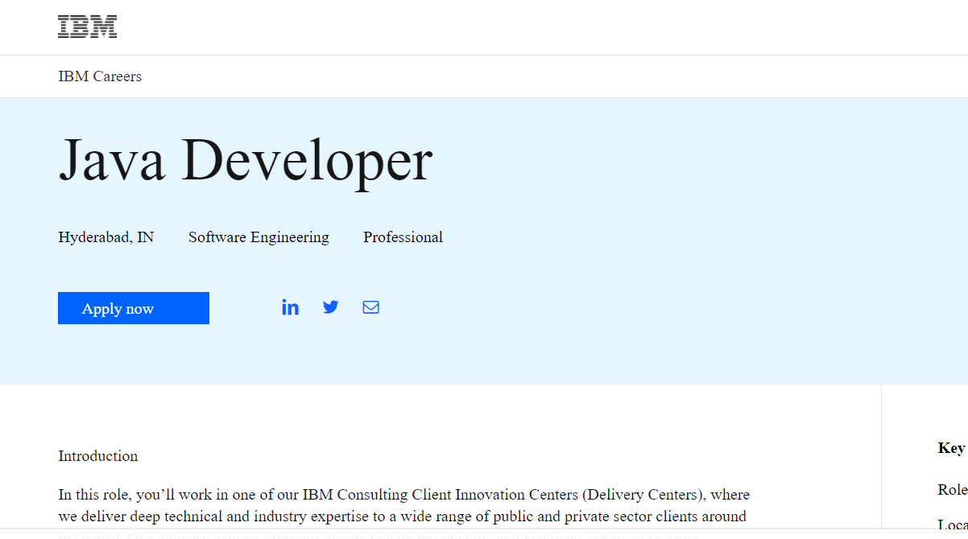The height and width of the screenshot is (539, 968).
Task: Select the Professional level text
Action: click(403, 237)
